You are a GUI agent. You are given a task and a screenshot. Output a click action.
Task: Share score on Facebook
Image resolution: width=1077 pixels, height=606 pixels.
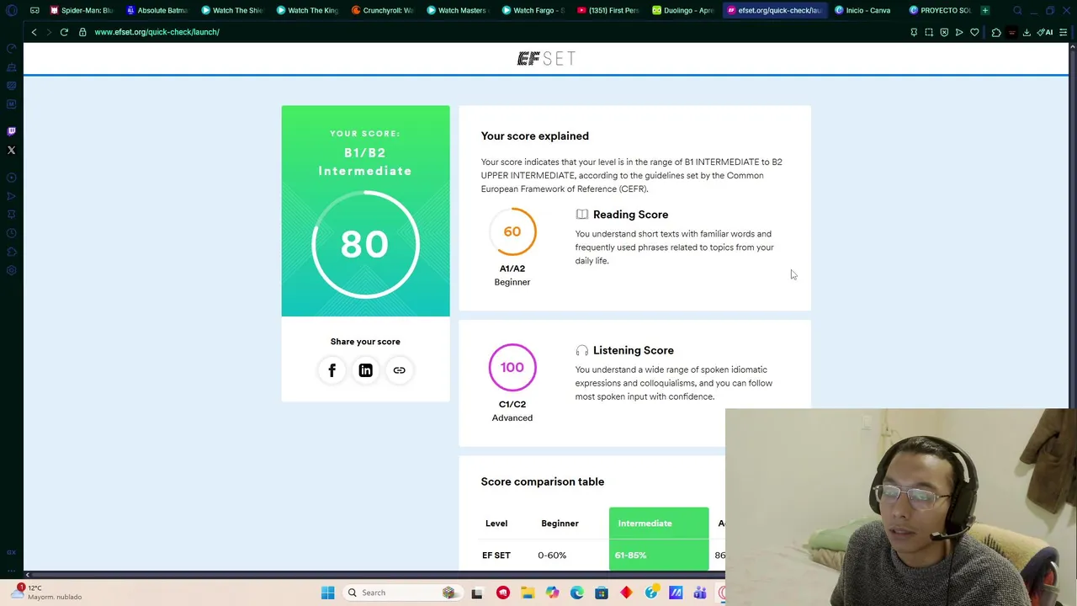click(x=332, y=370)
